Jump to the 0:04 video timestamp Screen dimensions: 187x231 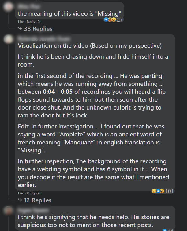[x=49, y=92]
